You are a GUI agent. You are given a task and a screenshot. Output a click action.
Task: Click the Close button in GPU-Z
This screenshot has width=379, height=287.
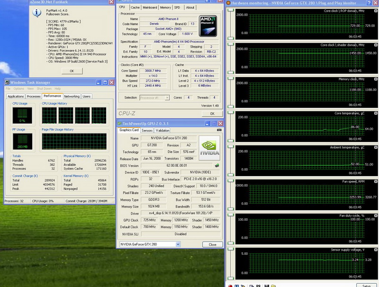[212, 244]
